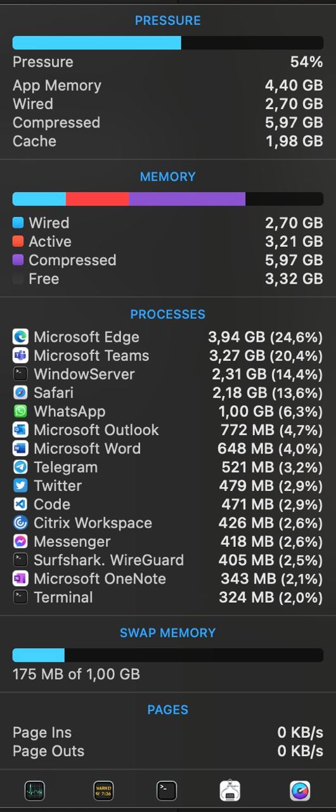Click the WhatsApp process icon
Viewport: 336px width, 812px height.
click(x=20, y=411)
